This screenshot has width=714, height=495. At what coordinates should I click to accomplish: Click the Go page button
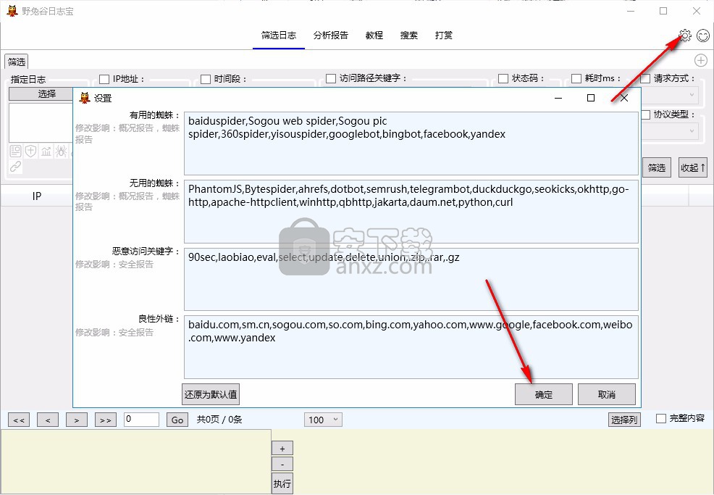[x=177, y=420]
